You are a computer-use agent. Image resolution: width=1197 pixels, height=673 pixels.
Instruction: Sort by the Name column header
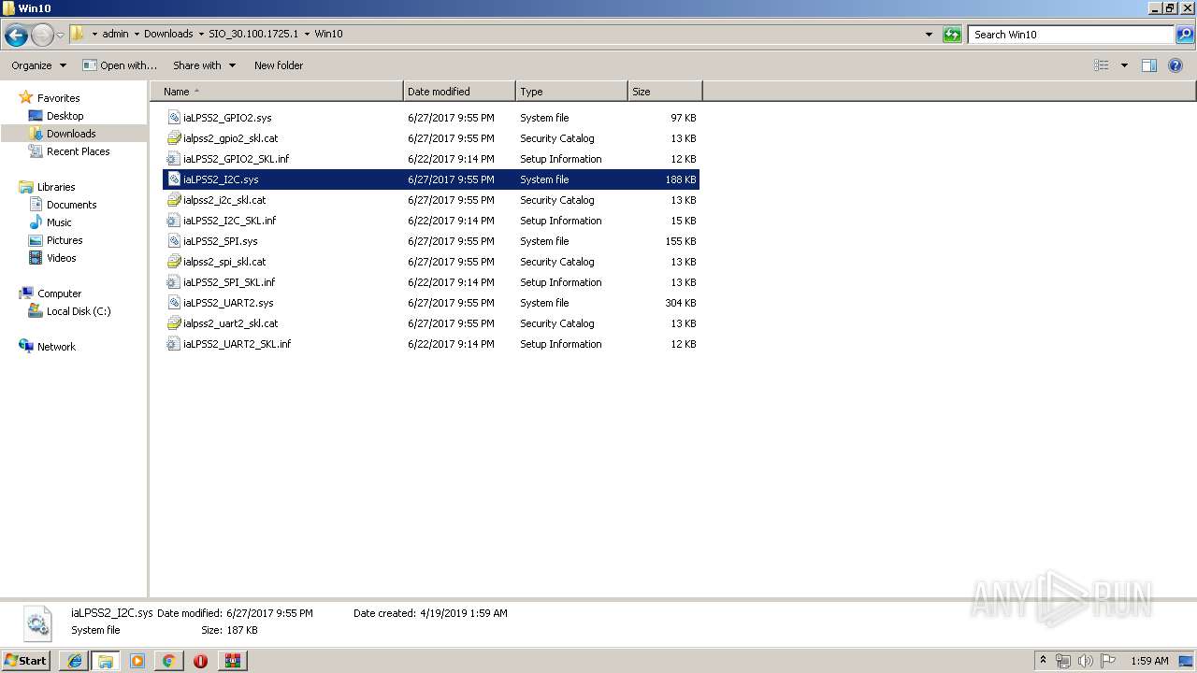(277, 92)
